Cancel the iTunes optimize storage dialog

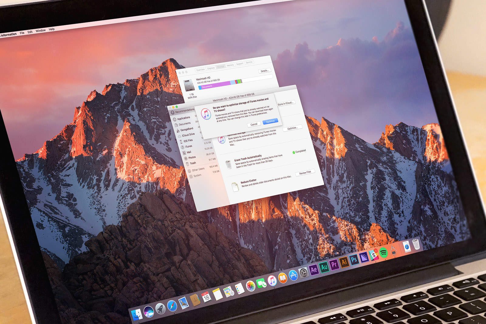click(x=254, y=124)
